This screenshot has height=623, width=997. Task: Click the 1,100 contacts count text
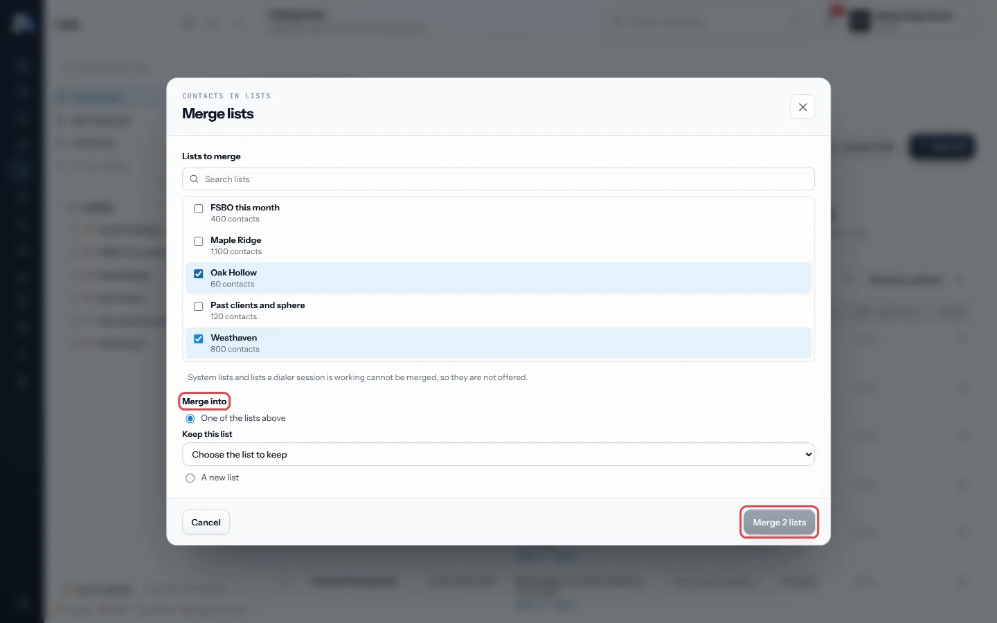point(236,251)
